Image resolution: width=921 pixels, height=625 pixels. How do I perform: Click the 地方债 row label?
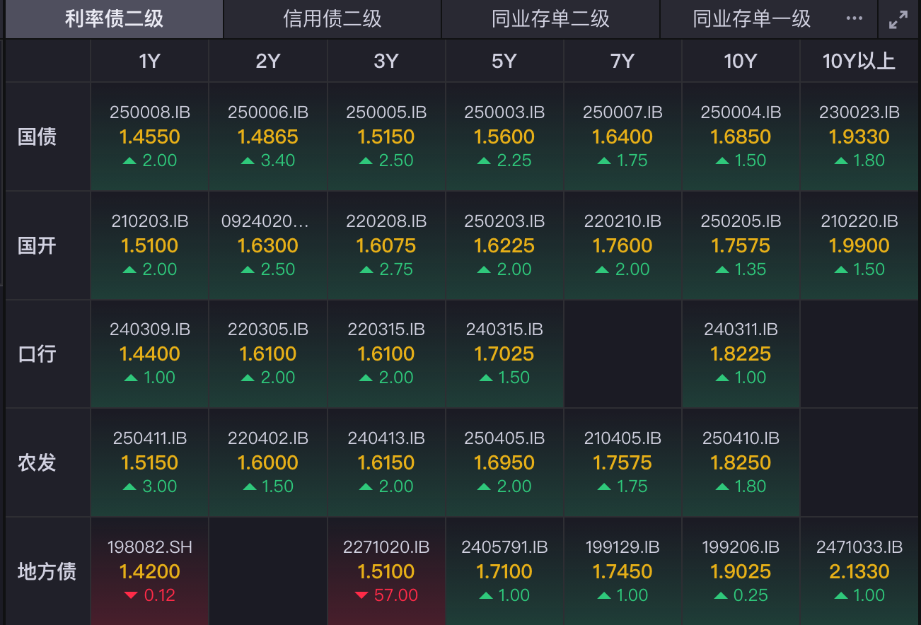(47, 571)
